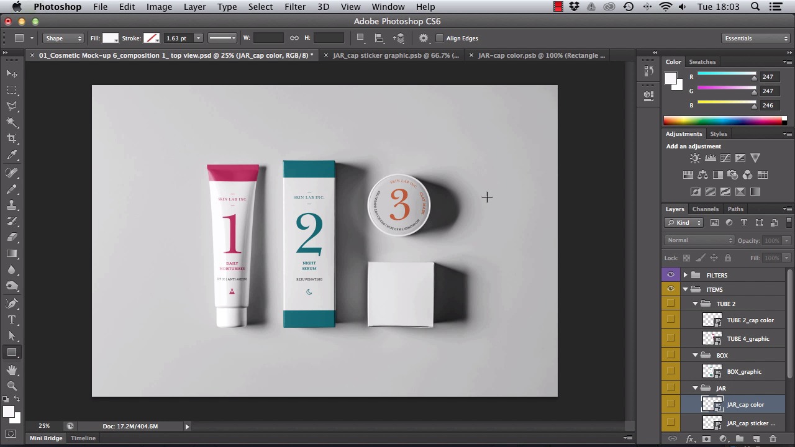Select the Horizontal Type tool
Viewport: 795px width, 447px height.
pyautogui.click(x=12, y=320)
